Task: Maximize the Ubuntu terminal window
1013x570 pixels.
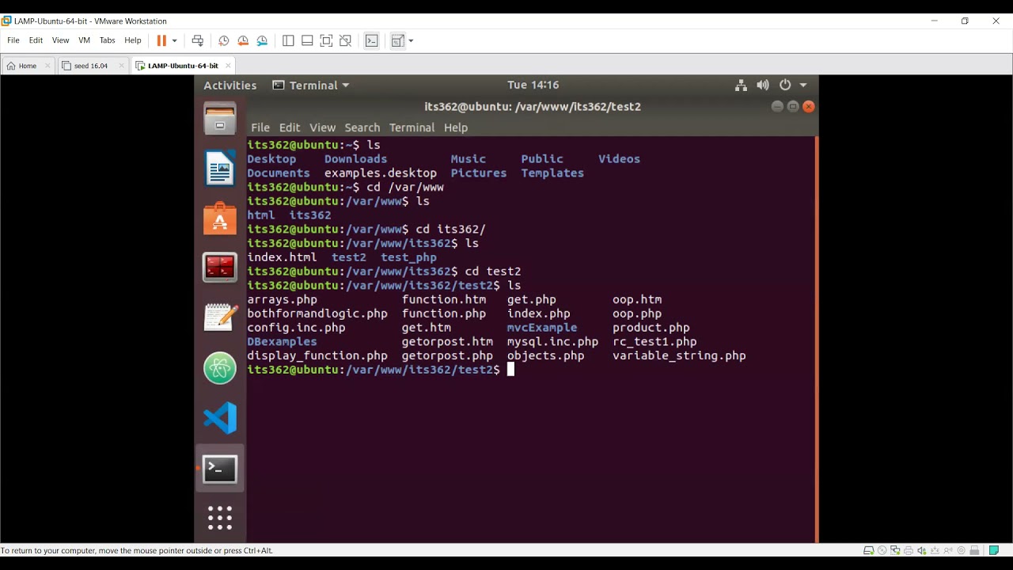Action: pos(793,106)
